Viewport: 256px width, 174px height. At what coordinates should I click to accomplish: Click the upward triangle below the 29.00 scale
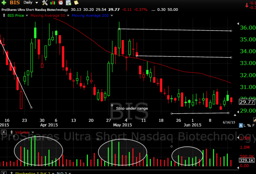[235, 115]
